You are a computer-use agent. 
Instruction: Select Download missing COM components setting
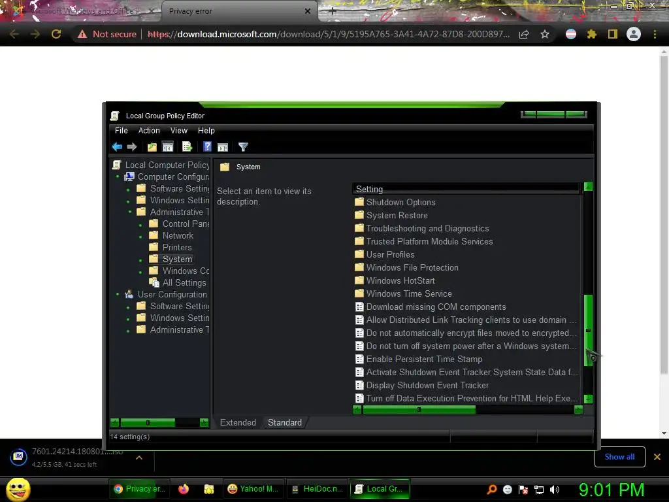click(x=436, y=307)
